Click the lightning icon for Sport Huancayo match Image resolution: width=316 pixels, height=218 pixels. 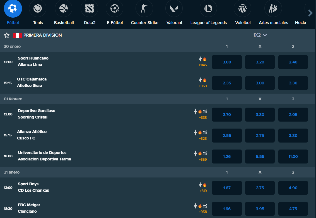click(200, 59)
